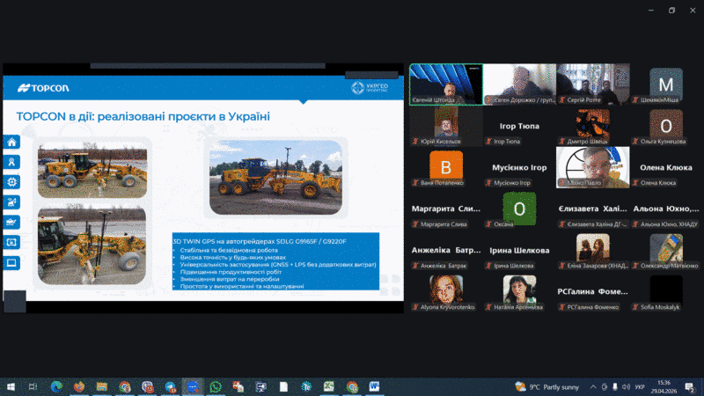Open the Task View taskbar icon
The height and width of the screenshot is (396, 704).
pos(33,386)
